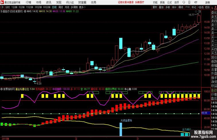Viewport: 217px width, 140px height.
Task: Select the 多周期 multi-period tab
Action: click(74, 7)
